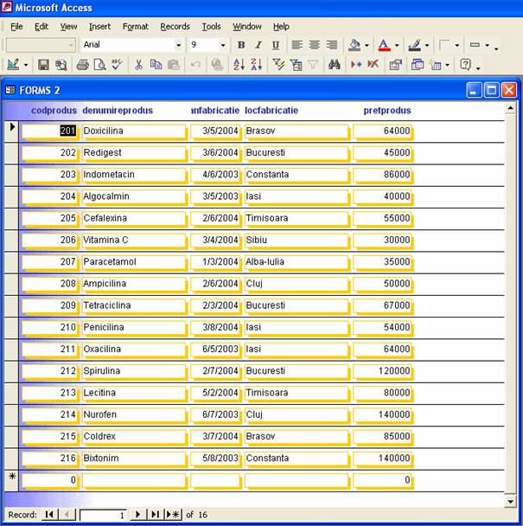Click the Cut scissors icon
The image size is (523, 526).
click(x=137, y=65)
